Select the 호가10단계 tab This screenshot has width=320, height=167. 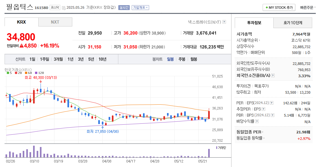(x=293, y=23)
